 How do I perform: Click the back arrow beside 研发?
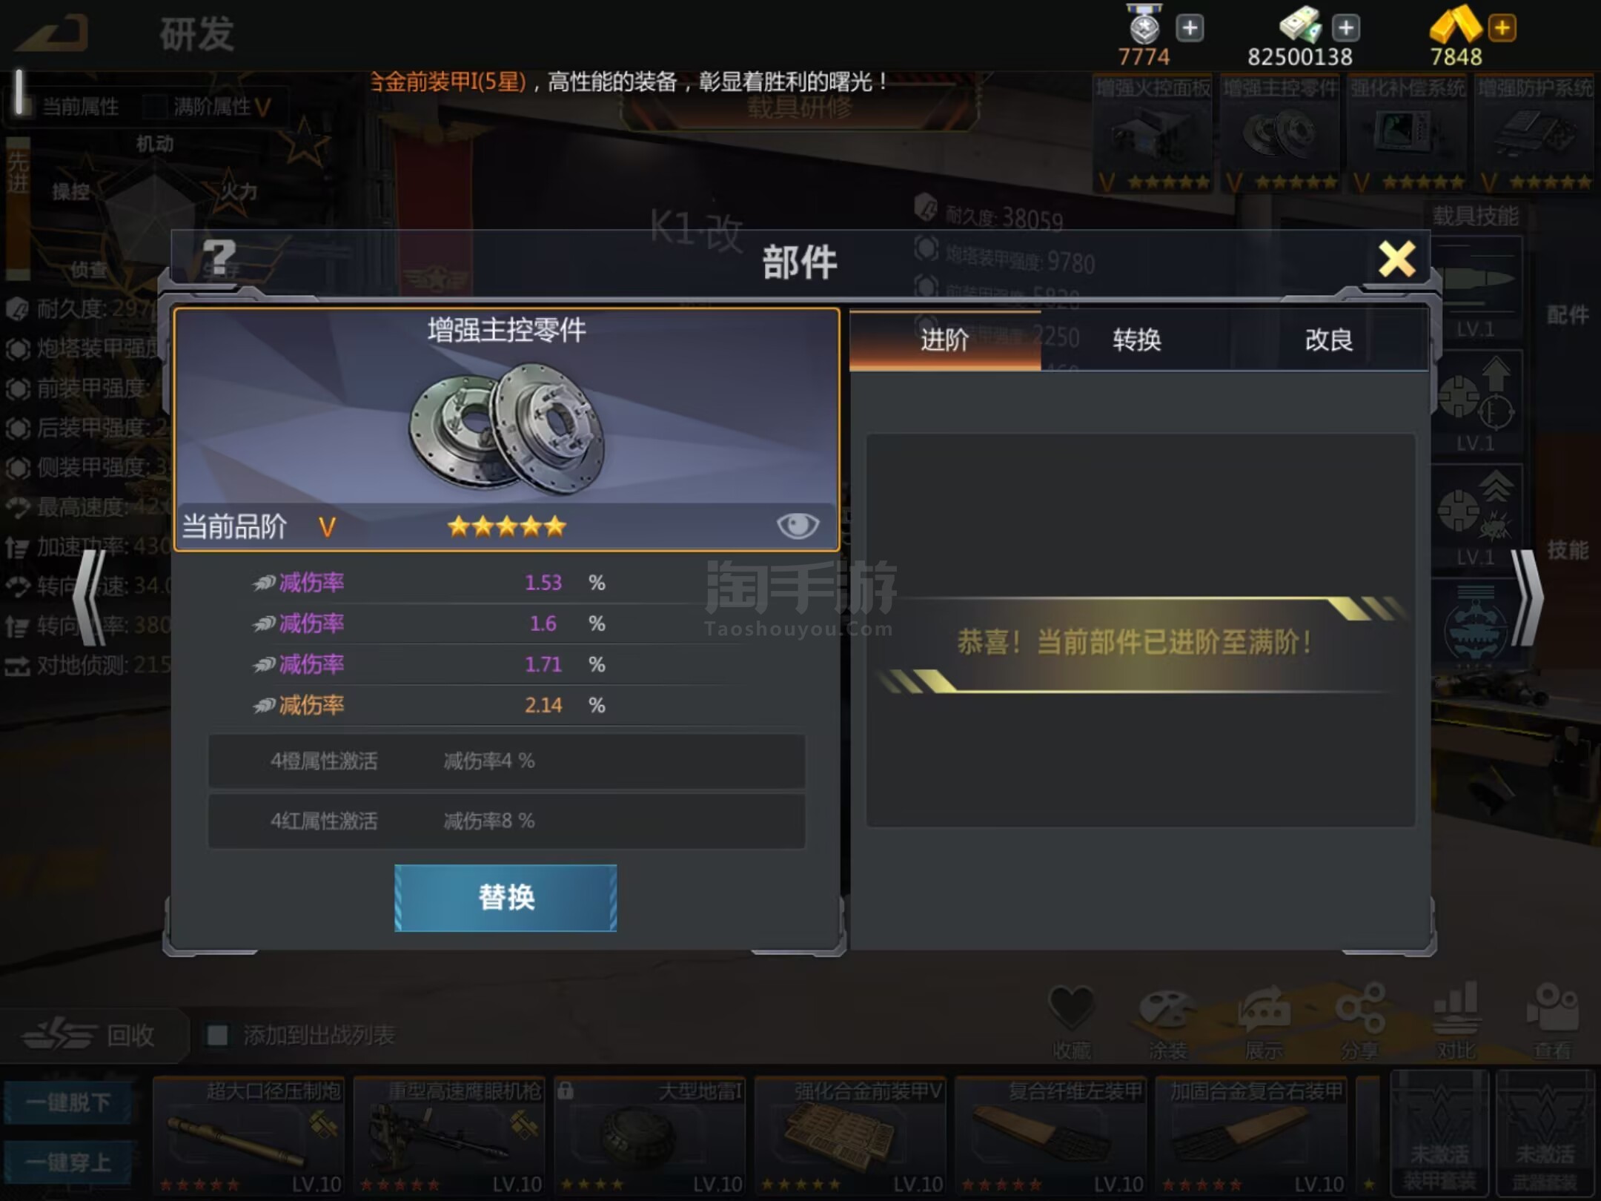[x=53, y=33]
